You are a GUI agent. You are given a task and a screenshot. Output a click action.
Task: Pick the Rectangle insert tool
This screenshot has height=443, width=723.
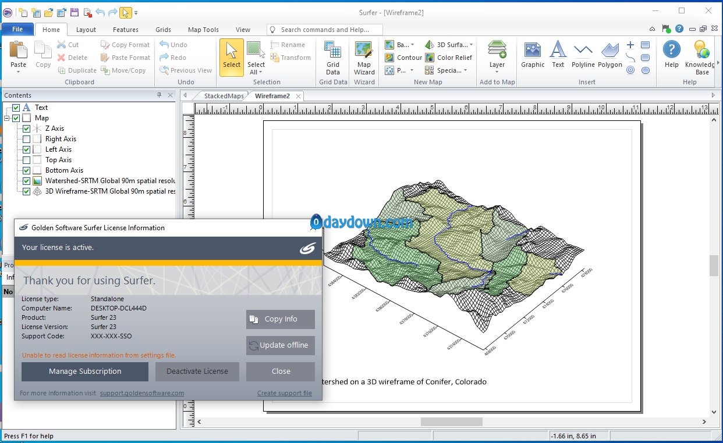(645, 45)
